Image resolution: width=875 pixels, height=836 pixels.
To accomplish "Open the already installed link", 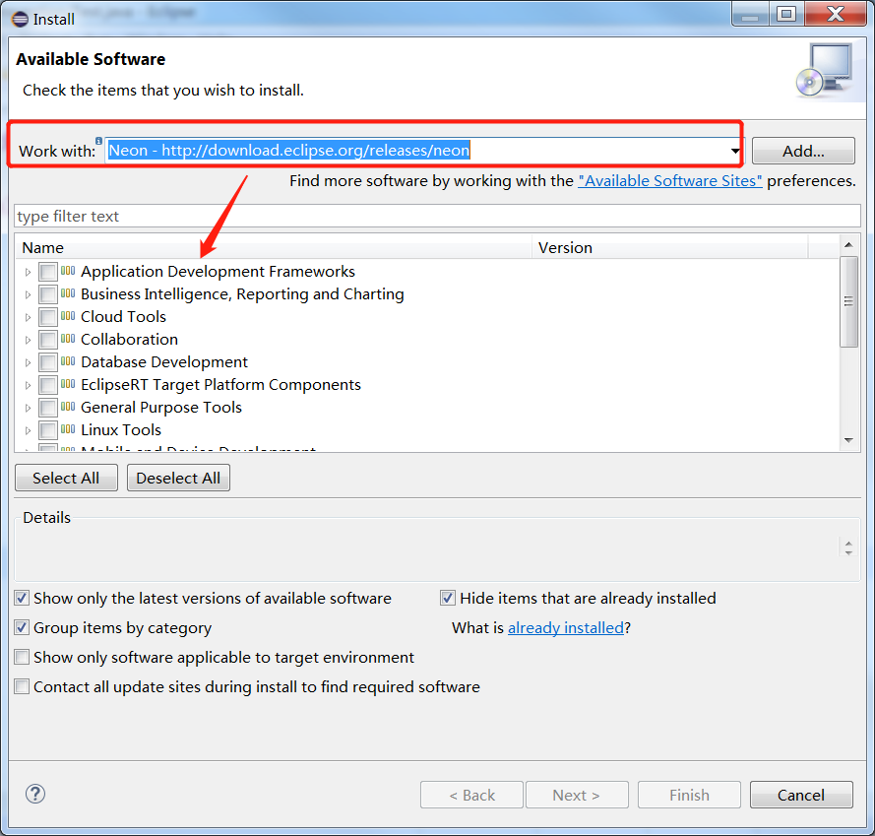I will pos(565,627).
